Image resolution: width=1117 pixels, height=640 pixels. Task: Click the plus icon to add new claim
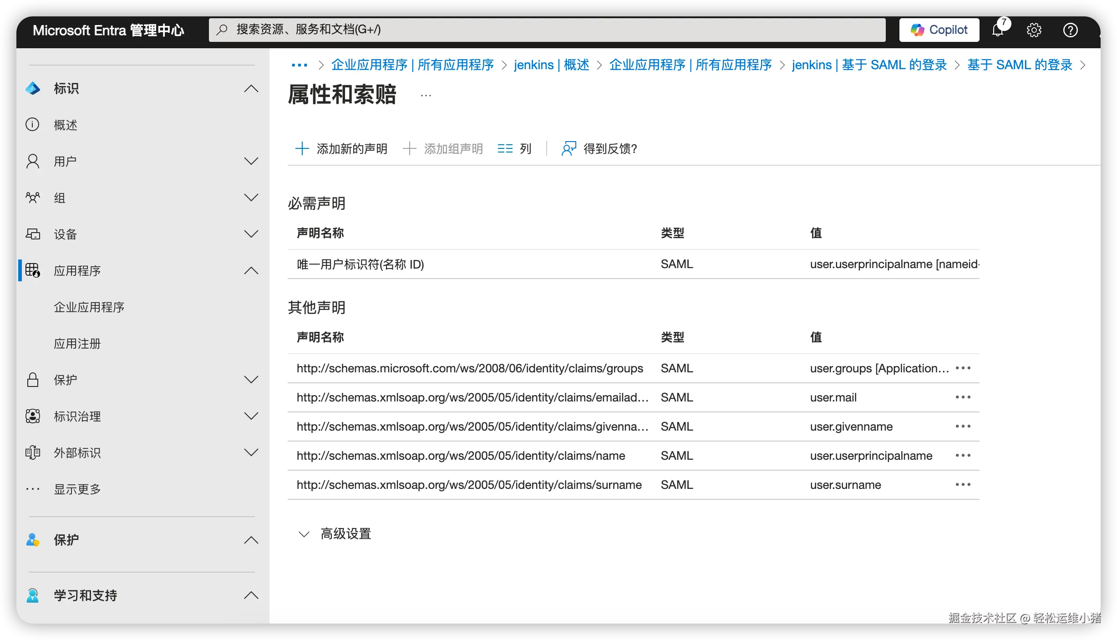pyautogui.click(x=302, y=148)
